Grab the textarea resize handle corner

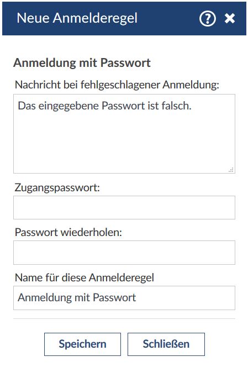click(x=231, y=170)
